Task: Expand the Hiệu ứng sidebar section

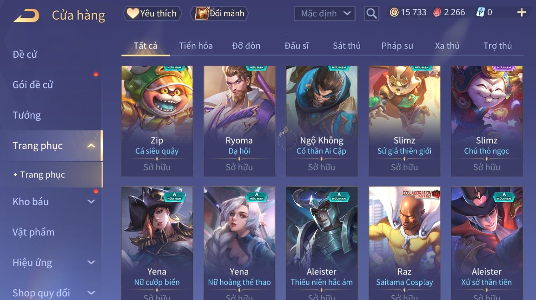Action: [91, 263]
